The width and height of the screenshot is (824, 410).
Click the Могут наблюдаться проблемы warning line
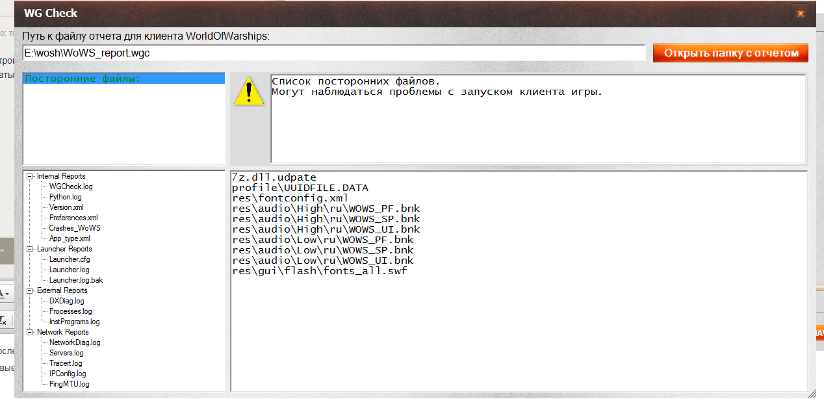point(437,92)
